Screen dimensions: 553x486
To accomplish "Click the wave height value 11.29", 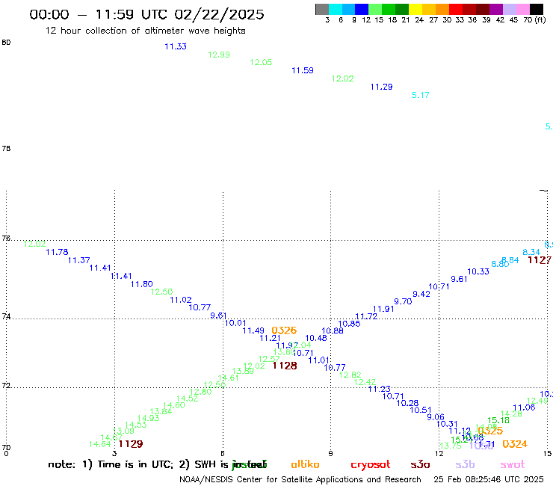I will (x=381, y=87).
